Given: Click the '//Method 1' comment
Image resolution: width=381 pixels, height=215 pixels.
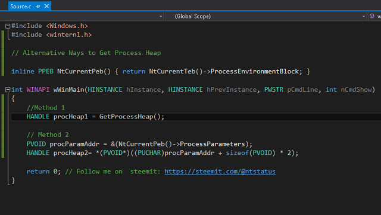Looking at the screenshot, I should click(46, 108).
